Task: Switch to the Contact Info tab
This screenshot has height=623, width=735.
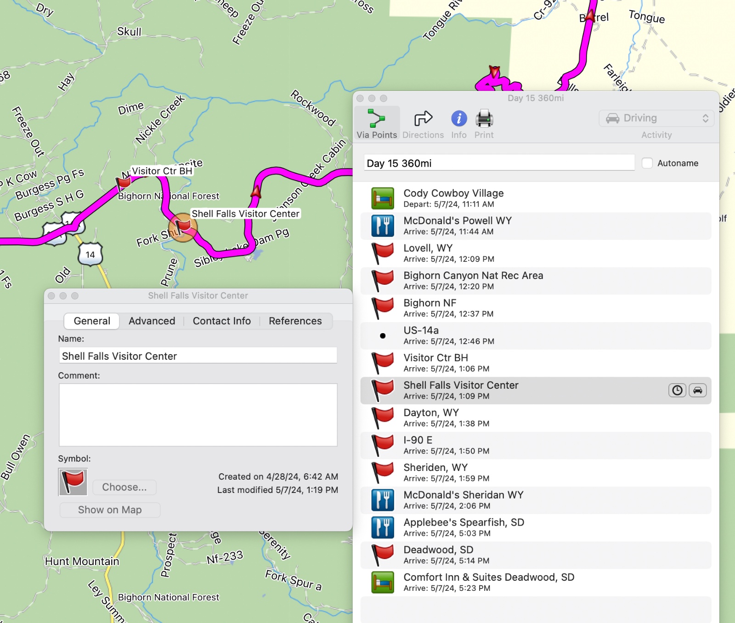Action: (222, 321)
